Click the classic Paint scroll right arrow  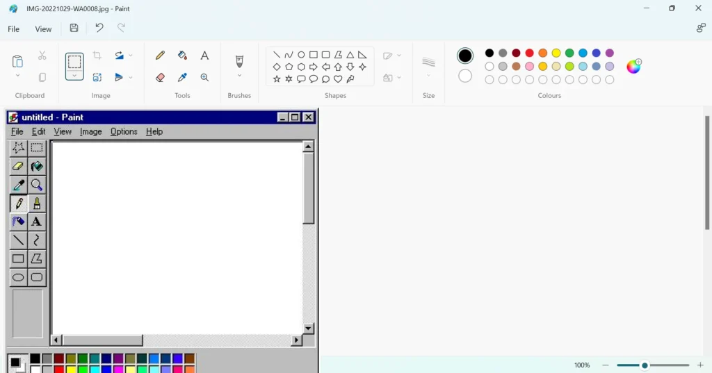click(296, 340)
